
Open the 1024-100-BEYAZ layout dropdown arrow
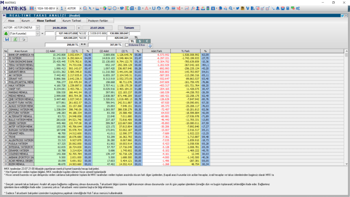(57, 9)
